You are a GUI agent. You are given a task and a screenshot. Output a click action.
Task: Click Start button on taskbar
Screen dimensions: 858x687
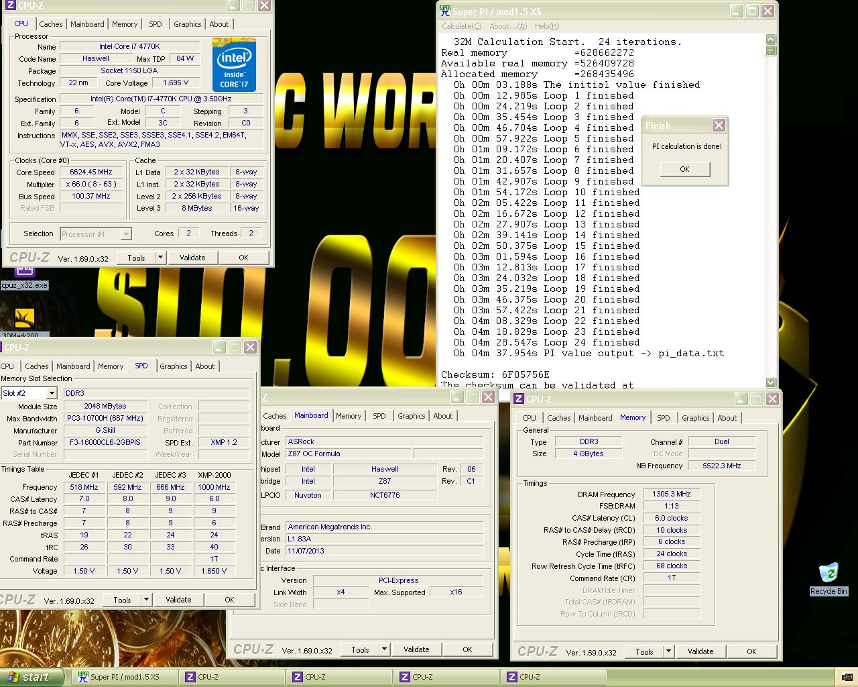[32, 677]
